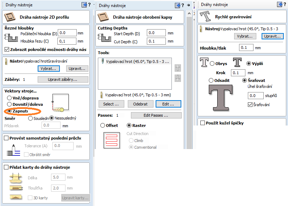Move selected tool down in Tools list
The width and height of the screenshot is (288, 206).
pos(178,78)
